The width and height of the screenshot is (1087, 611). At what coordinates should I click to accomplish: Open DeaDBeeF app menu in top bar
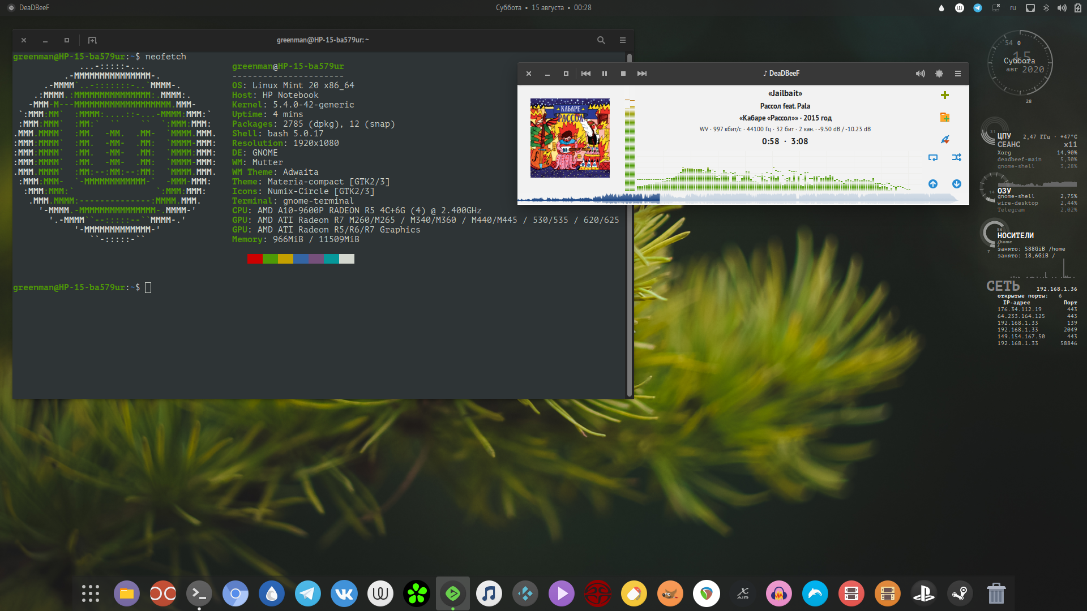pyautogui.click(x=28, y=8)
